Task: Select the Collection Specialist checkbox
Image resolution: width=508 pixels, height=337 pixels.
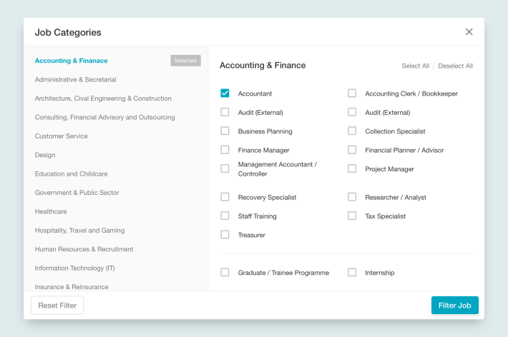Action: (x=352, y=131)
